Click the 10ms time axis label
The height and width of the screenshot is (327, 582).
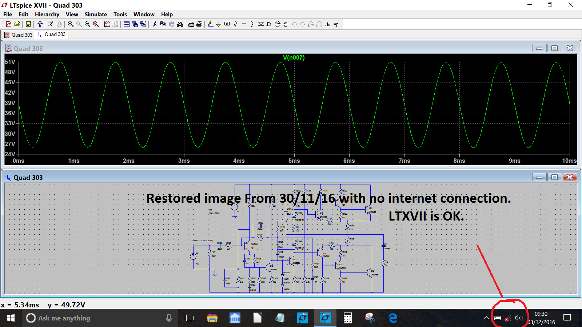coord(569,161)
